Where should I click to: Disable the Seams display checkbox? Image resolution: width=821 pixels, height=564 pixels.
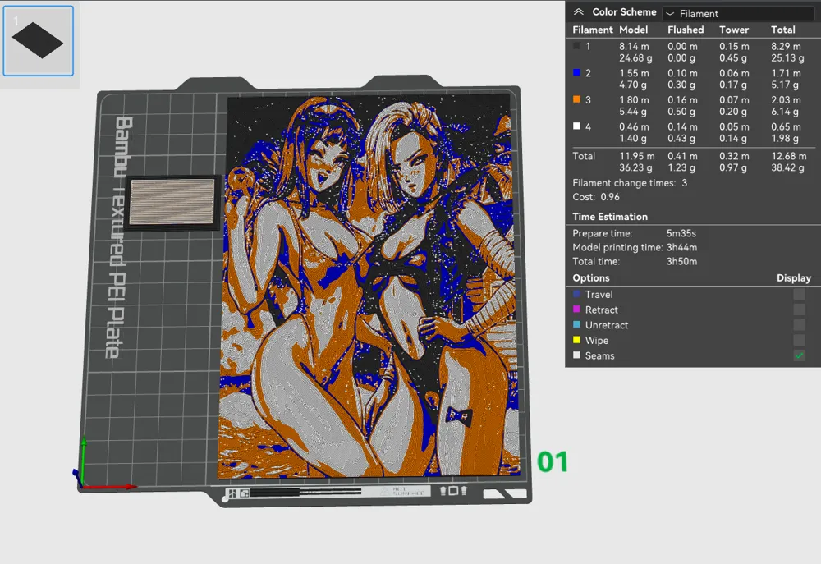pyautogui.click(x=799, y=355)
